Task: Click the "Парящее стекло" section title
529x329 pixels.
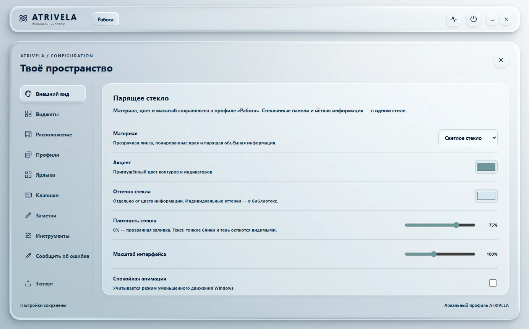Action: pos(141,99)
